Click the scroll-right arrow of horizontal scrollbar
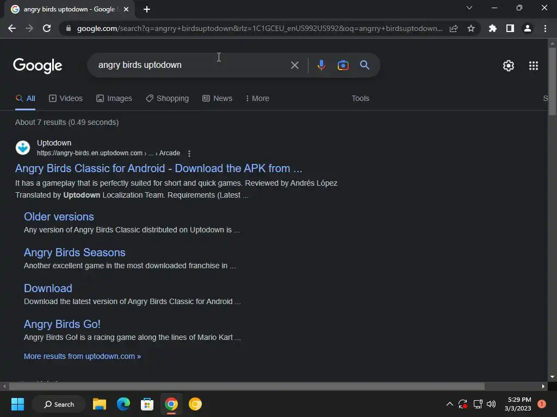The image size is (557, 417). (x=543, y=386)
